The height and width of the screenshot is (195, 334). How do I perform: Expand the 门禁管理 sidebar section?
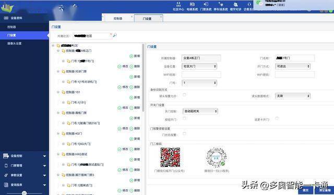click(25, 165)
